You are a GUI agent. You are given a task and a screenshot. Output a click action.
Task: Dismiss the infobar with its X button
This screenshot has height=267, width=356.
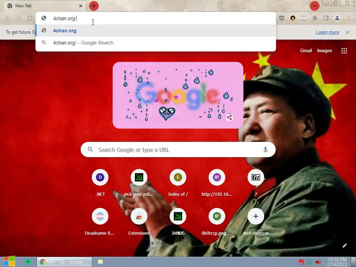(x=348, y=32)
